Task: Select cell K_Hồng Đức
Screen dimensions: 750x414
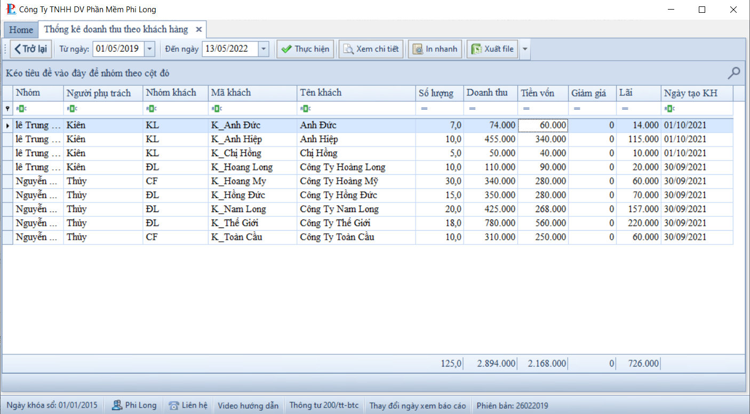Action: click(x=252, y=195)
